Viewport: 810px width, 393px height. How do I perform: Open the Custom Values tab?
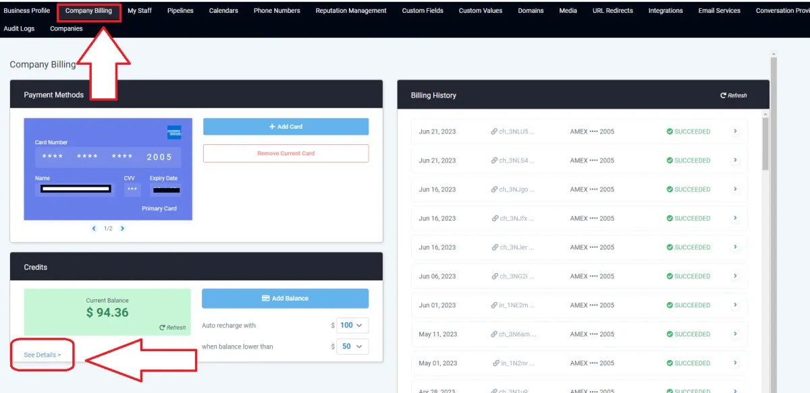pos(481,11)
